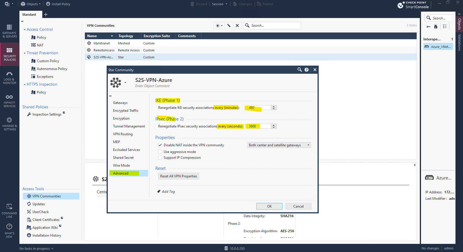The width and height of the screenshot is (463, 252).
Task: Uncheck Disable NAT inside the VPN community
Action: [160, 145]
